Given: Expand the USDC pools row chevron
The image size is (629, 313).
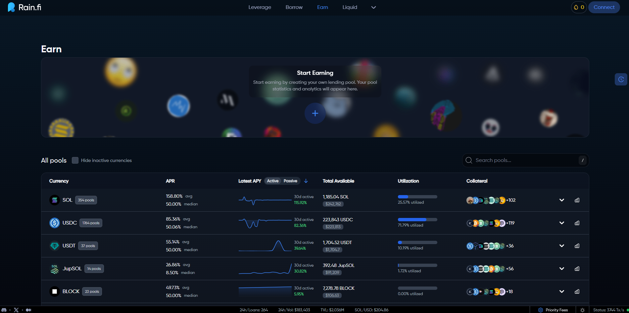Looking at the screenshot, I should point(561,223).
